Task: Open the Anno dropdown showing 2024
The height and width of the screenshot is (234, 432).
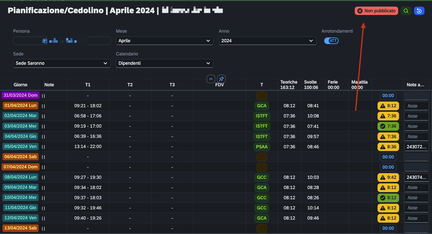Action: 267,41
